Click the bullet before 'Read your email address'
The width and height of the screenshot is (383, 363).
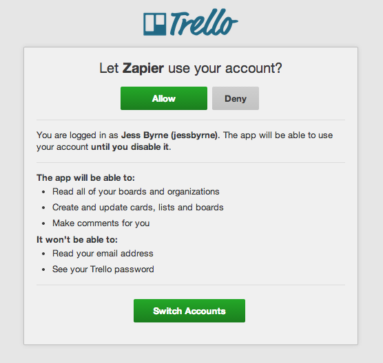click(x=43, y=254)
